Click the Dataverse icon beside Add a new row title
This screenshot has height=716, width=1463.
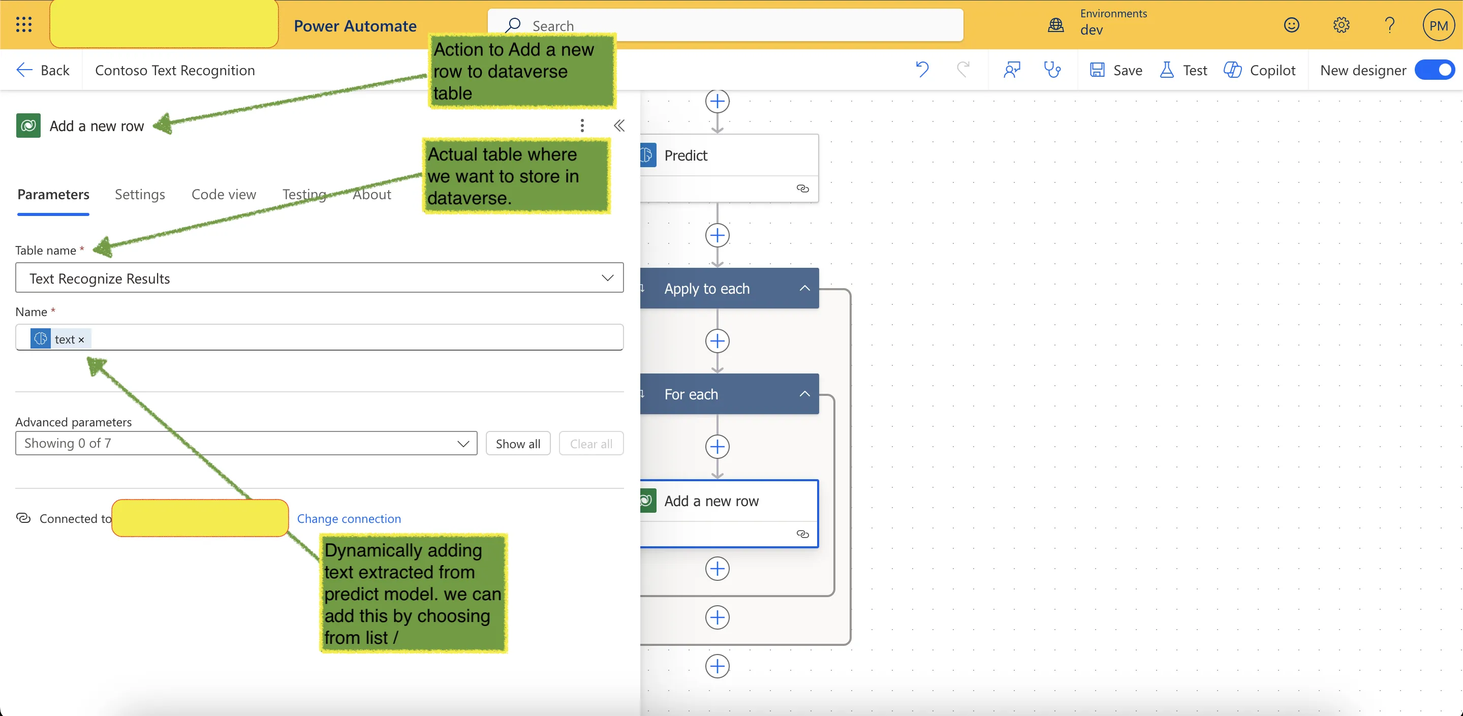coord(28,126)
